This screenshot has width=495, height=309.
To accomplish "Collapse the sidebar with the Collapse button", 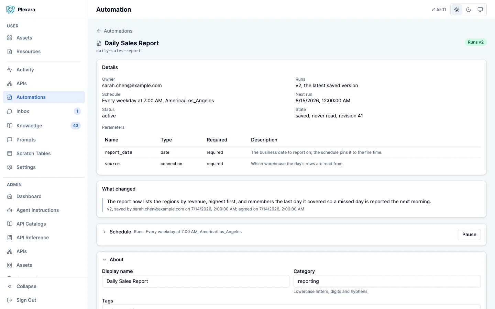I will (x=44, y=286).
